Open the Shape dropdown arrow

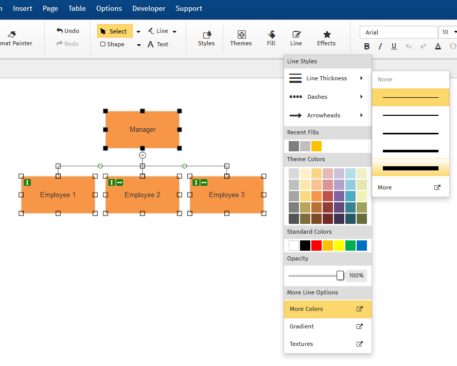tap(138, 45)
